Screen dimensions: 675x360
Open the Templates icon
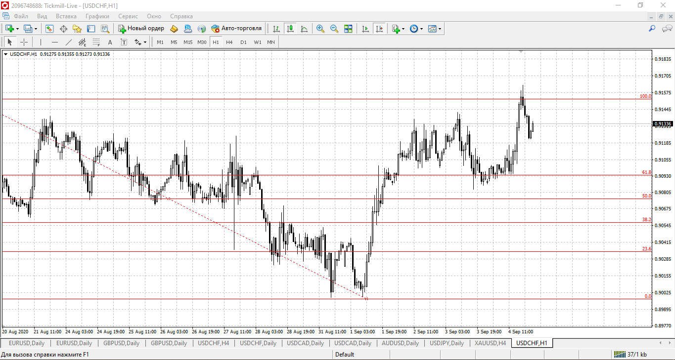coord(432,29)
